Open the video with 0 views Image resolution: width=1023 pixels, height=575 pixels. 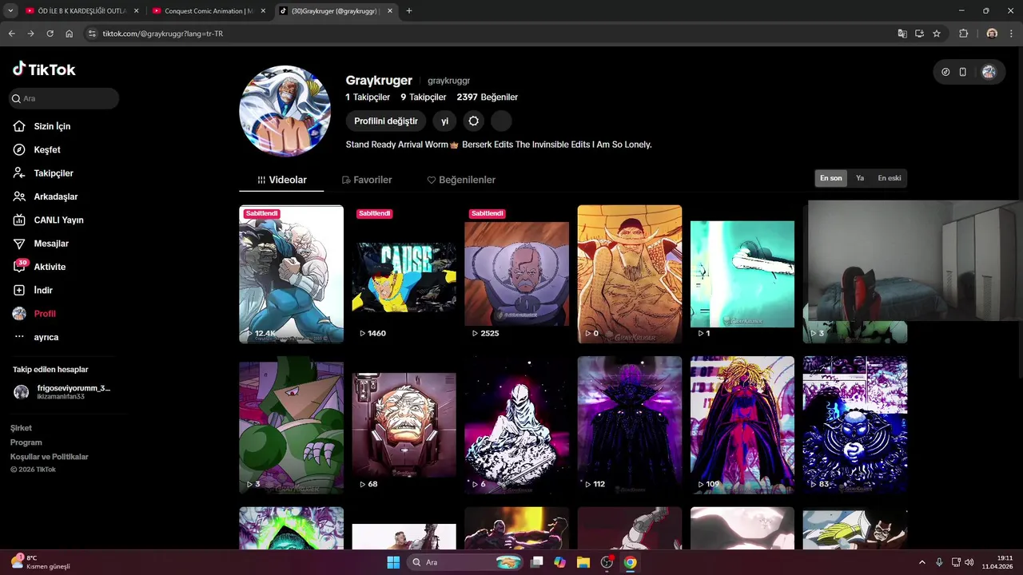tap(630, 274)
